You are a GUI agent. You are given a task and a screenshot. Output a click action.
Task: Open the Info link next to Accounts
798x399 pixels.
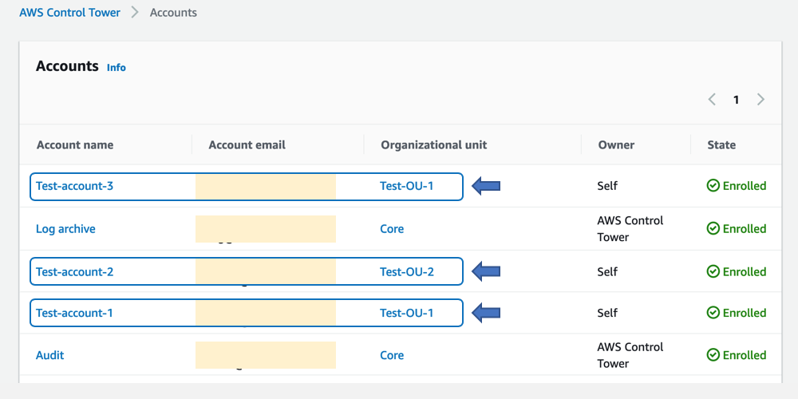click(117, 68)
